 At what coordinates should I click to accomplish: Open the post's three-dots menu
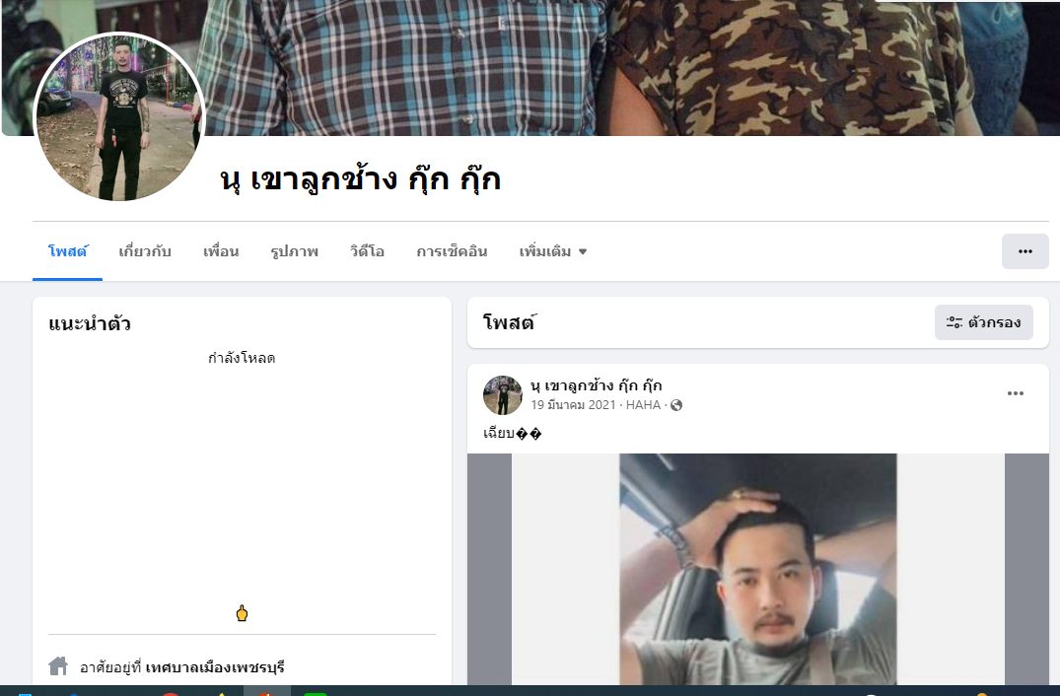pos(1016,393)
